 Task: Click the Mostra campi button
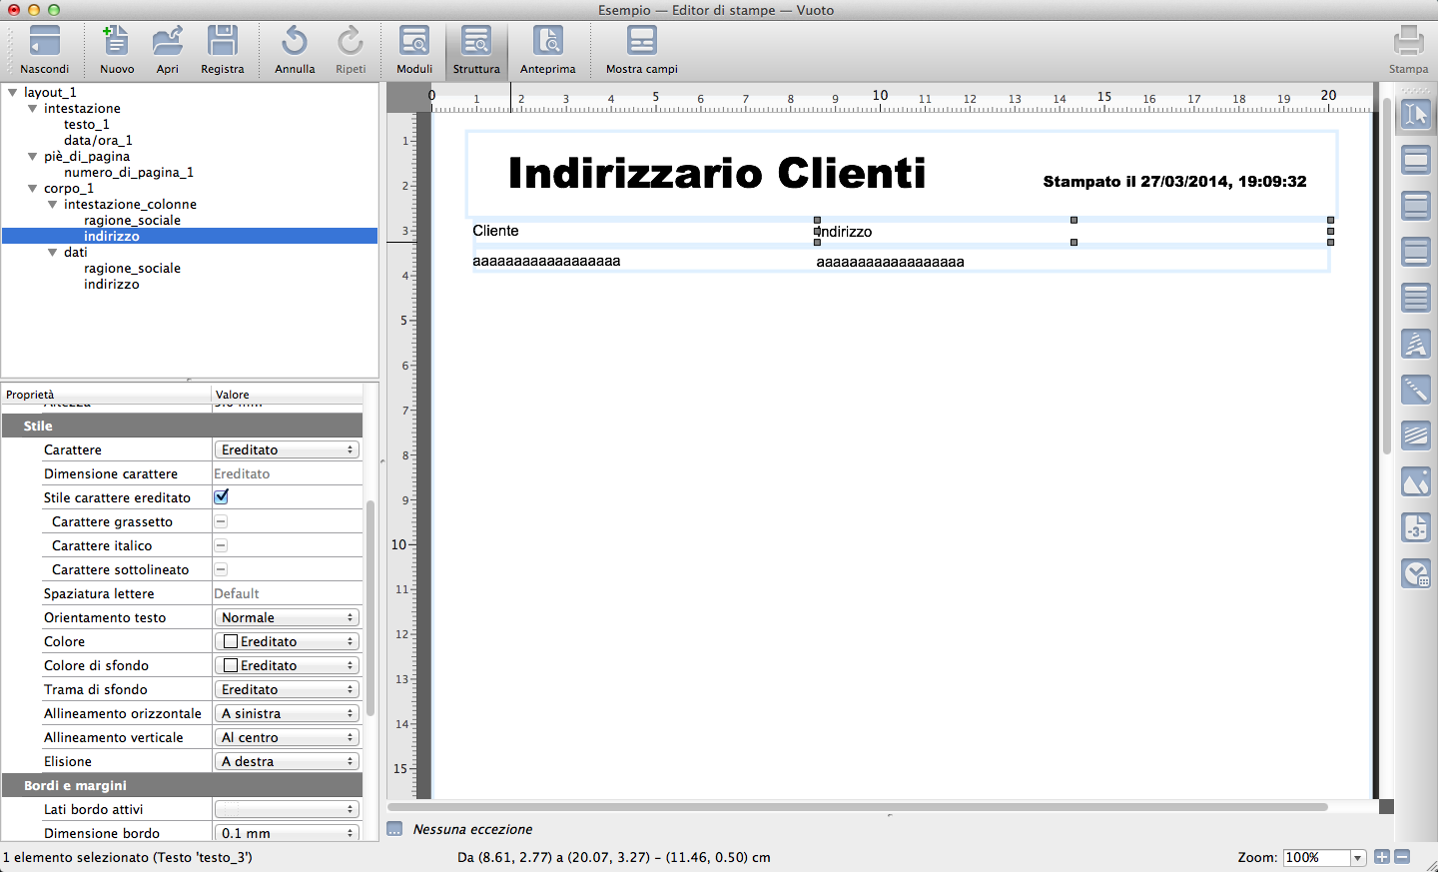click(x=641, y=50)
